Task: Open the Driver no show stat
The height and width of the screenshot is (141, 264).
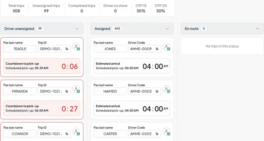Action: pos(115,8)
